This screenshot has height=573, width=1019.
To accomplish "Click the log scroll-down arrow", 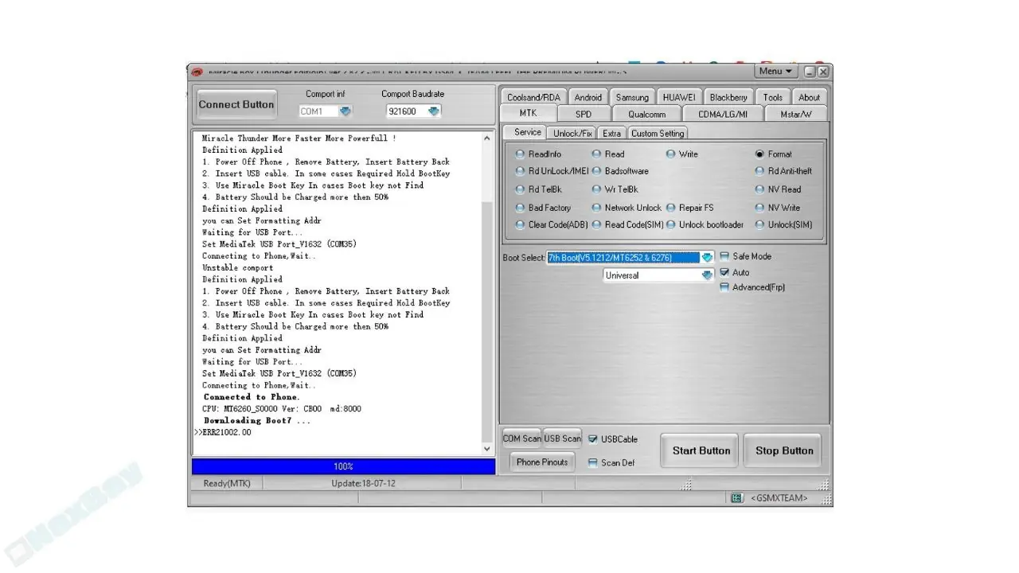I will pyautogui.click(x=488, y=449).
